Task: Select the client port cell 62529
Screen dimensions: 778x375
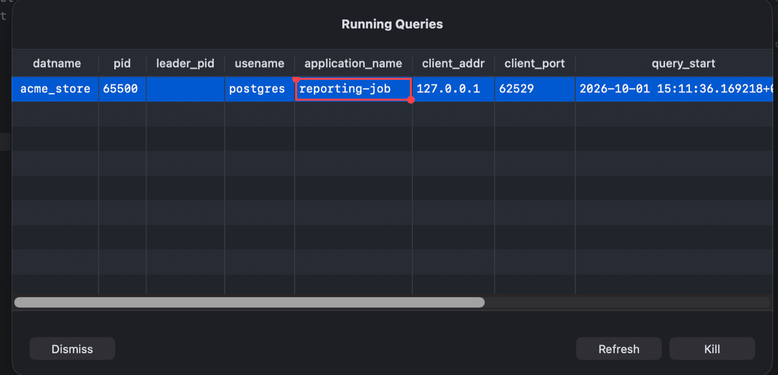Action: point(534,89)
